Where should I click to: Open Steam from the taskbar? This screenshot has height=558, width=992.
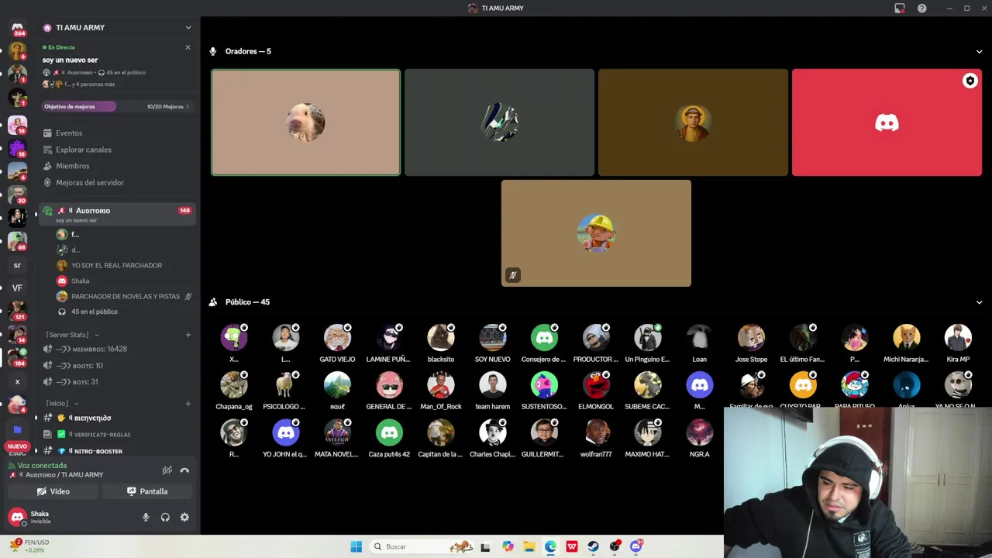point(593,546)
